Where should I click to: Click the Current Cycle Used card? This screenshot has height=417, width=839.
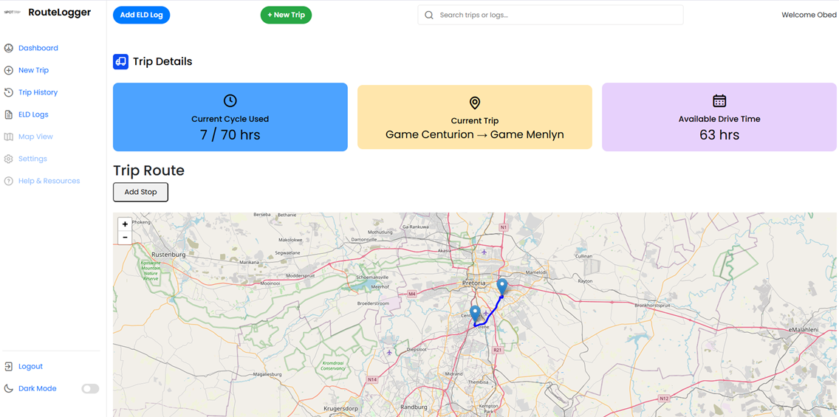230,117
